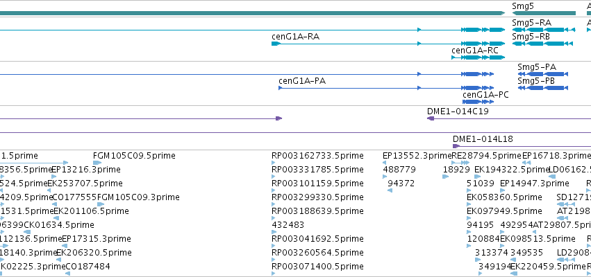Click the cenG1A-RC transcript glyph
Viewport: 591px width, 277px height.
click(478, 57)
